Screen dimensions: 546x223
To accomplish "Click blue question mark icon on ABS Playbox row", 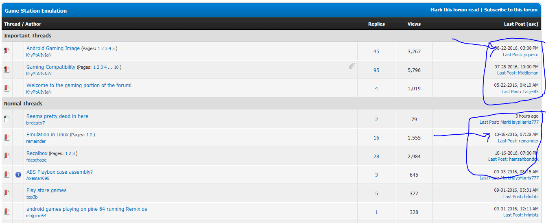I will click(18, 175).
